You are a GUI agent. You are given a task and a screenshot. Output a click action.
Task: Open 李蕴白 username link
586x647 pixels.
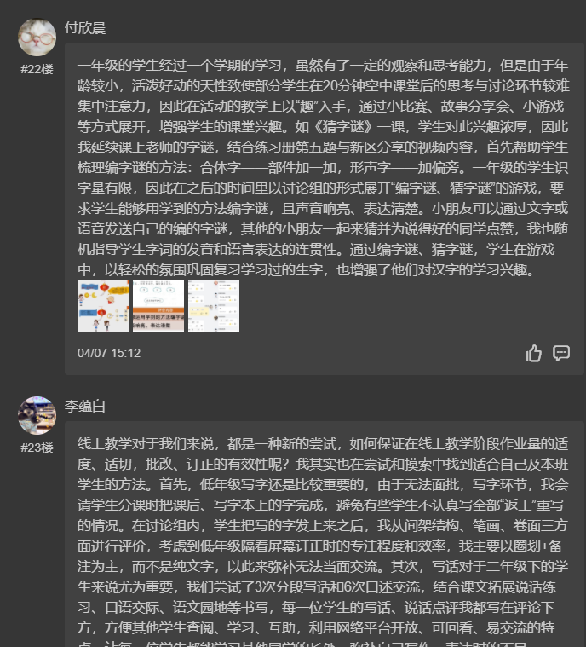pyautogui.click(x=85, y=406)
